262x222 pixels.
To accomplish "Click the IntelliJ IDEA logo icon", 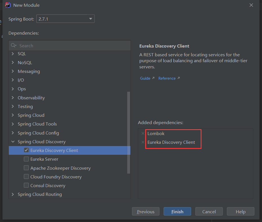I will [x=8, y=5].
